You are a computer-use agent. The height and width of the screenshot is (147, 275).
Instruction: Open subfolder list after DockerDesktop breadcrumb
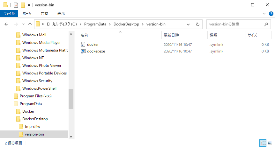coord(143,24)
